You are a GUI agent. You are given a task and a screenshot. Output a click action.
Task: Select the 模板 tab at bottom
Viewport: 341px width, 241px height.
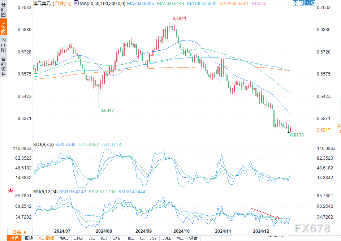29,238
